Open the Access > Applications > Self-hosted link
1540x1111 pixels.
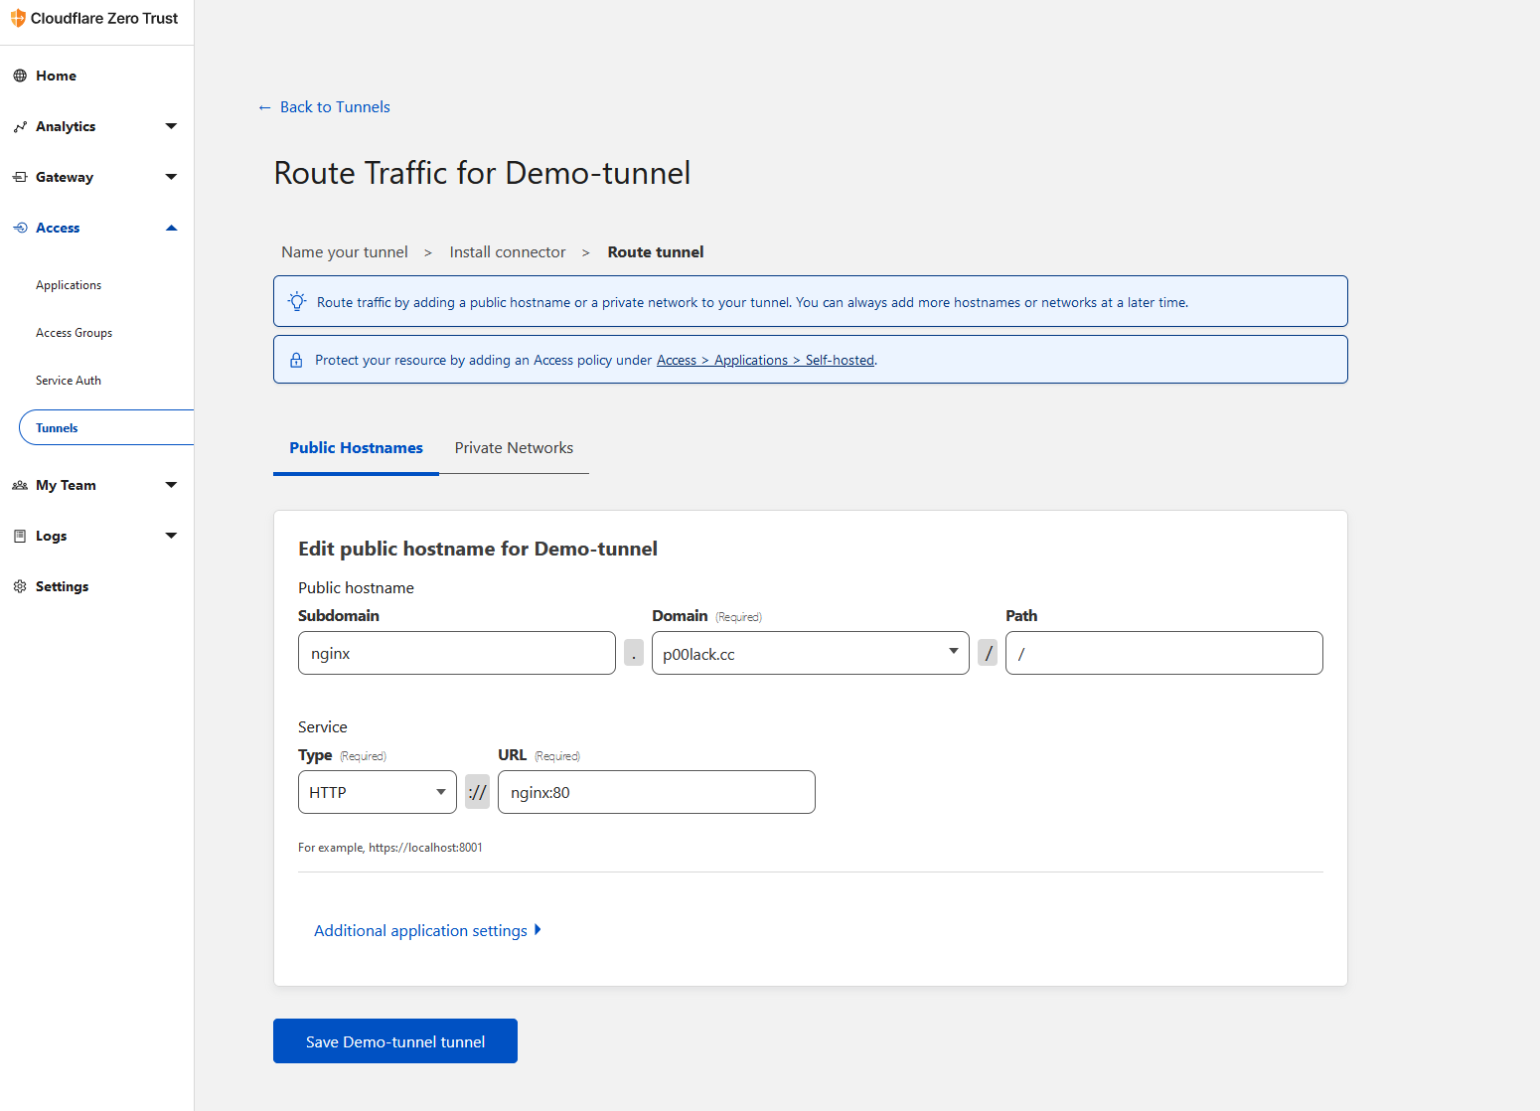click(x=765, y=359)
